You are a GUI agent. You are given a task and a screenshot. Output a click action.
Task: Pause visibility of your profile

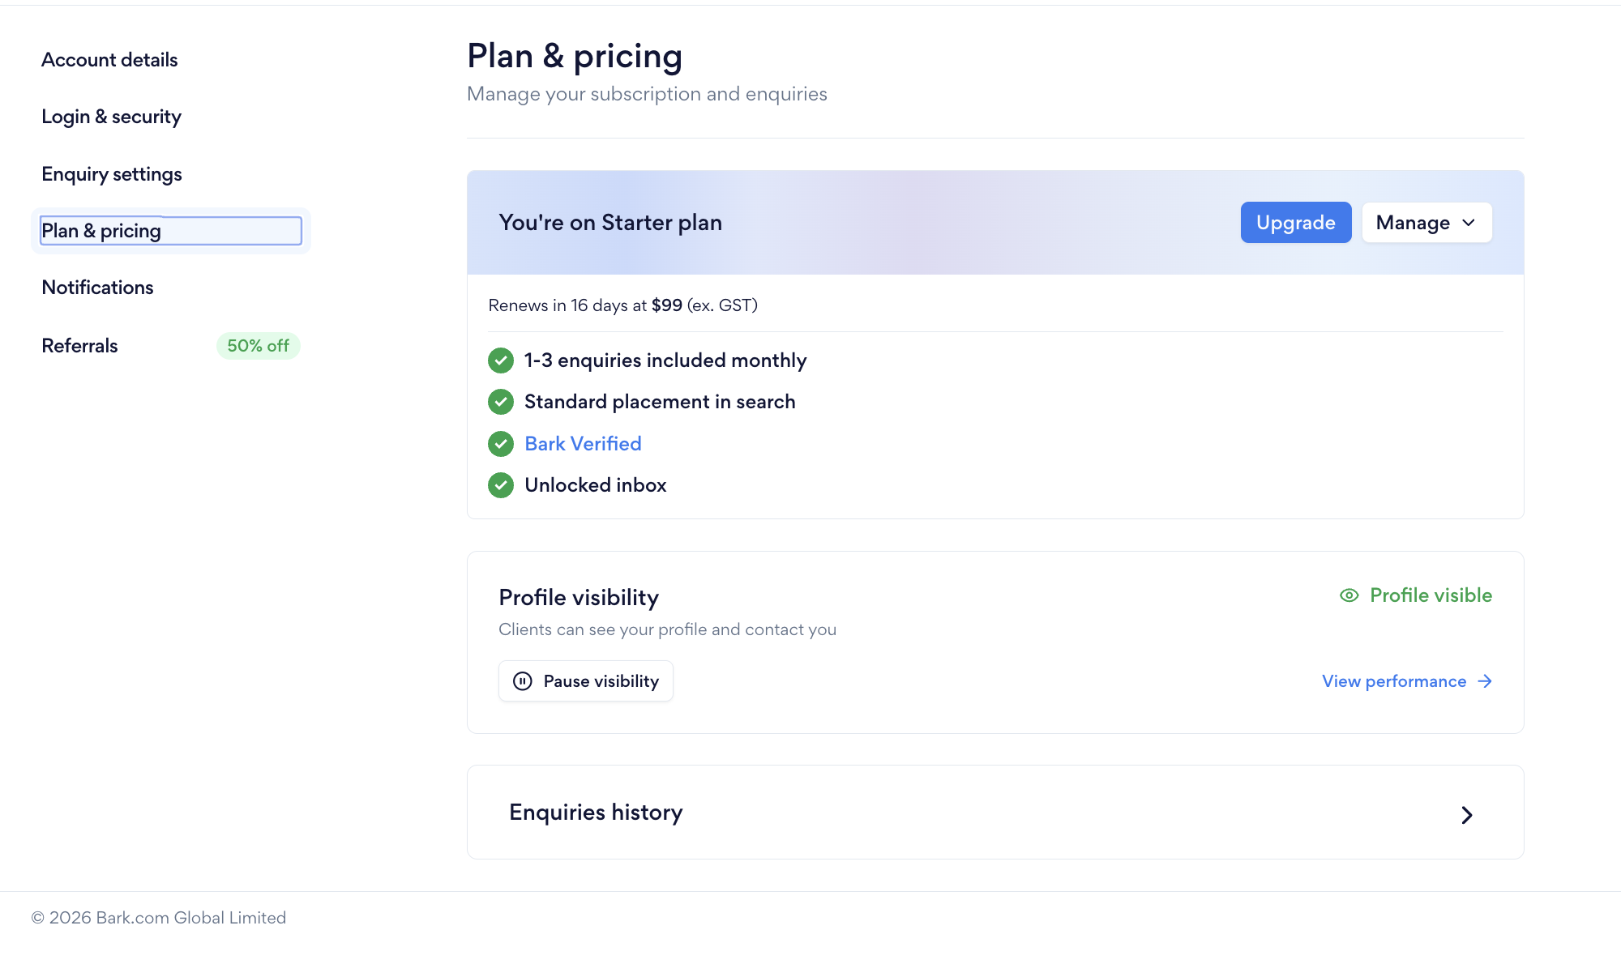point(585,681)
